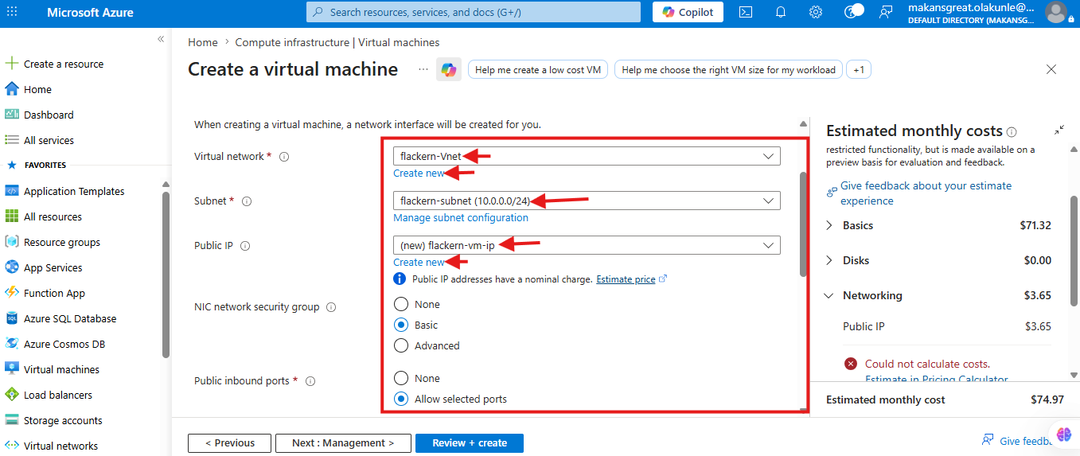Image resolution: width=1080 pixels, height=456 pixels.
Task: Open portal settings gear icon
Action: click(816, 12)
